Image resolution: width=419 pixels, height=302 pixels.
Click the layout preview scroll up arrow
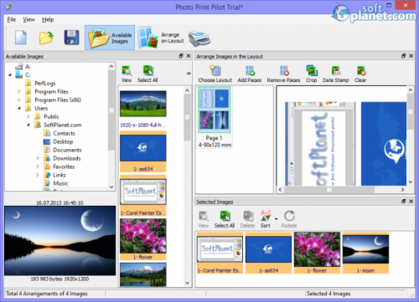pyautogui.click(x=411, y=90)
